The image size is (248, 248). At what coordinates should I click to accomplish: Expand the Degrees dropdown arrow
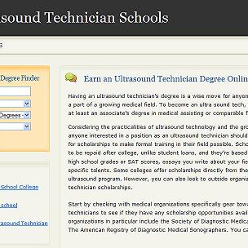[27, 115]
